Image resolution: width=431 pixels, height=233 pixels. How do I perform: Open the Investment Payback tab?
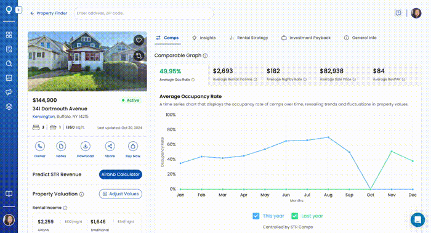tap(306, 38)
